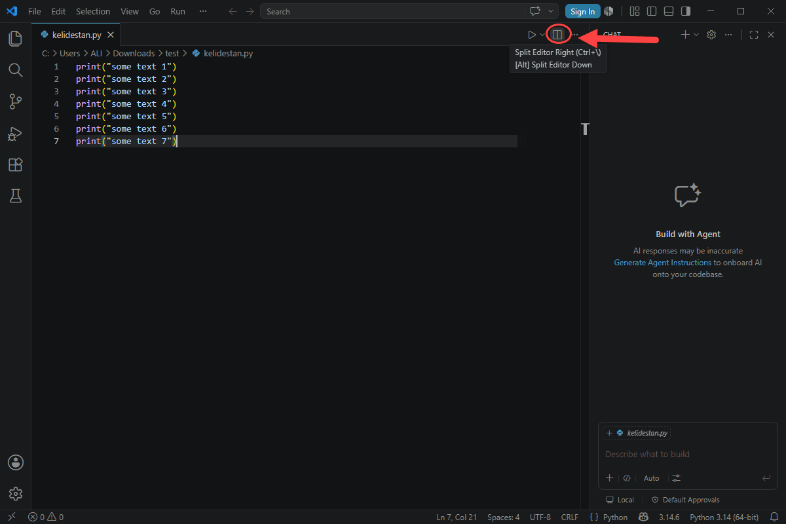The width and height of the screenshot is (786, 524).
Task: Click the Split Editor Right button
Action: click(x=557, y=35)
